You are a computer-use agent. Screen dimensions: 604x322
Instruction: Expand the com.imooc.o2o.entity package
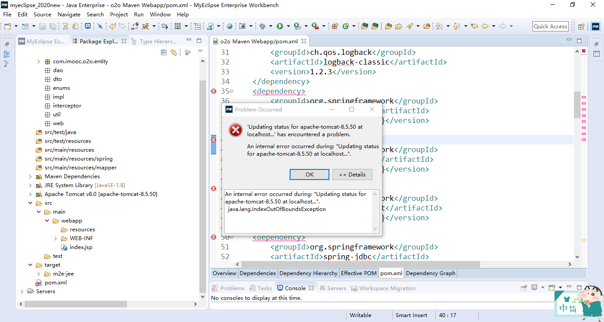point(38,61)
